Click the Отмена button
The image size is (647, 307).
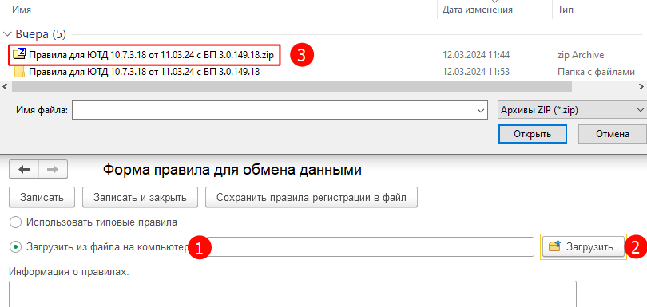(613, 134)
